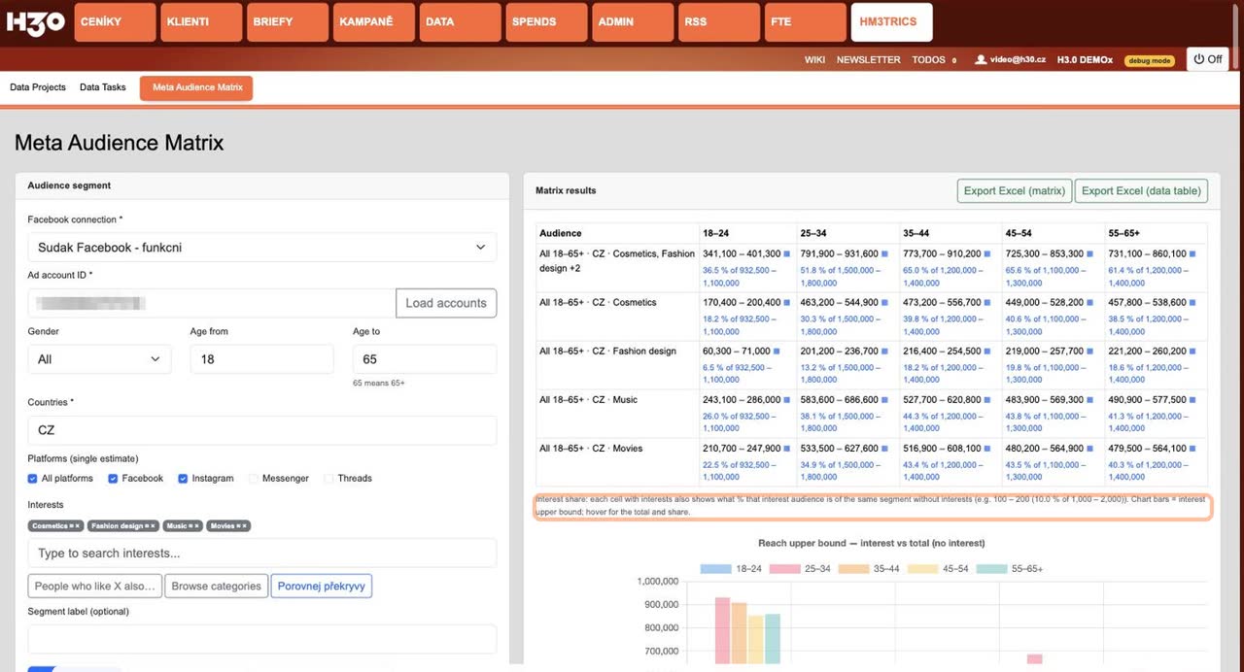The image size is (1244, 672).
Task: Click the blue square beside 219,000 – 257,700
Action: click(1089, 352)
